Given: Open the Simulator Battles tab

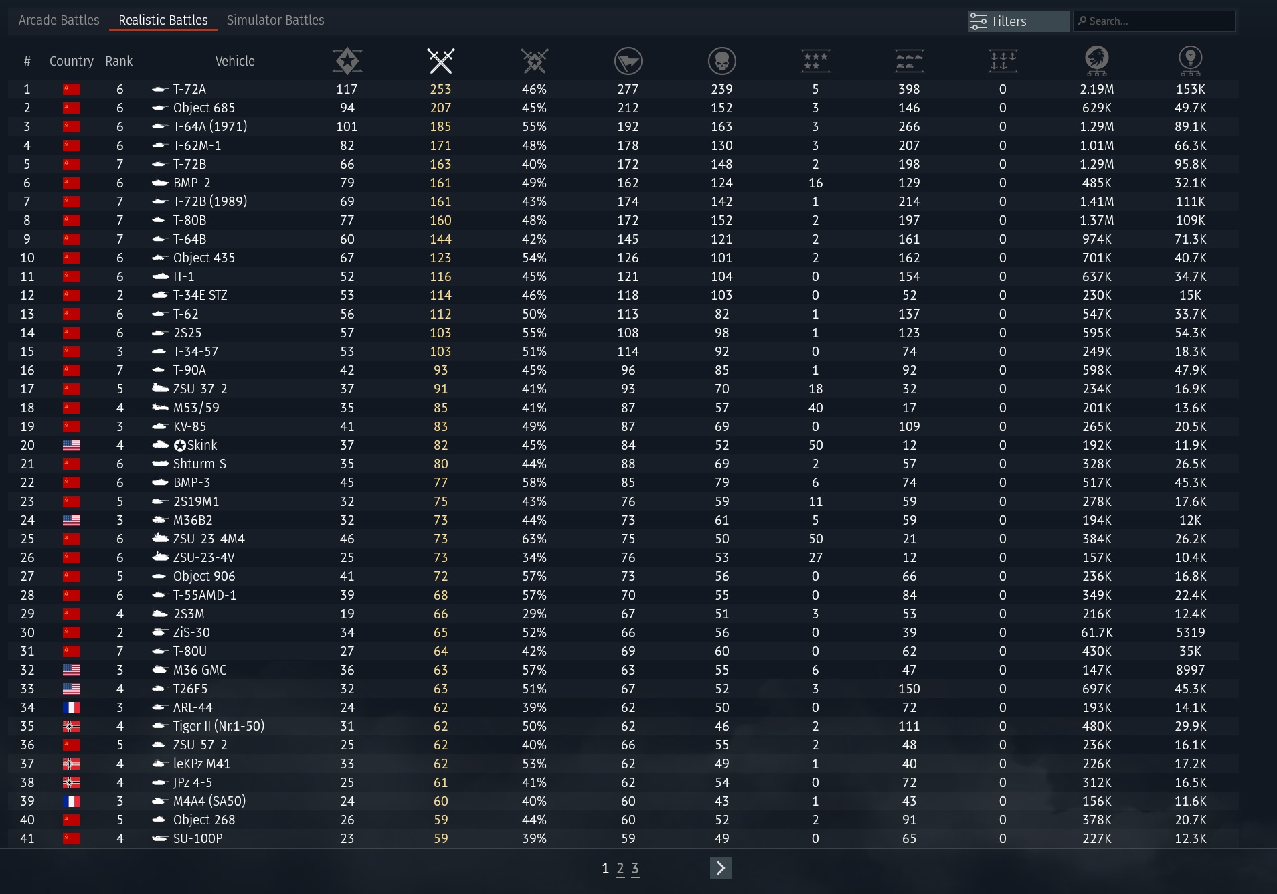Looking at the screenshot, I should [275, 20].
